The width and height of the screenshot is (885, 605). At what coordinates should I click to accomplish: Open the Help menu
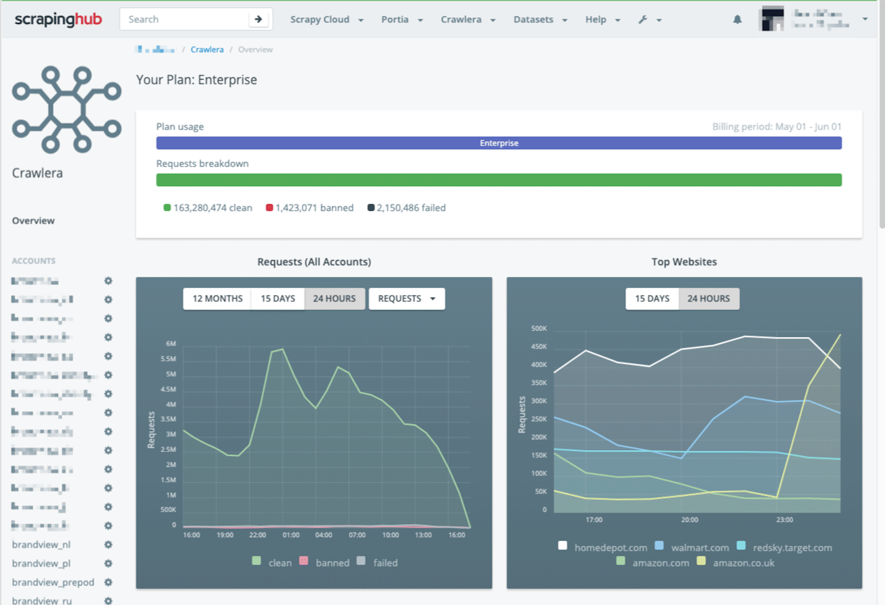(x=602, y=19)
